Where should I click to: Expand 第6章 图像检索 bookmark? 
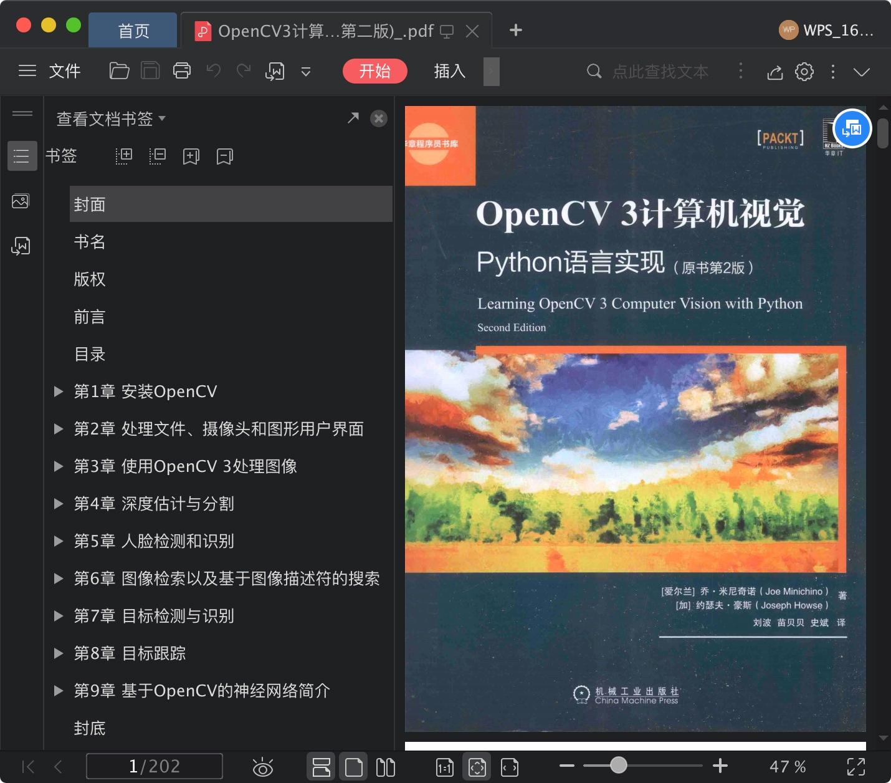(x=59, y=579)
